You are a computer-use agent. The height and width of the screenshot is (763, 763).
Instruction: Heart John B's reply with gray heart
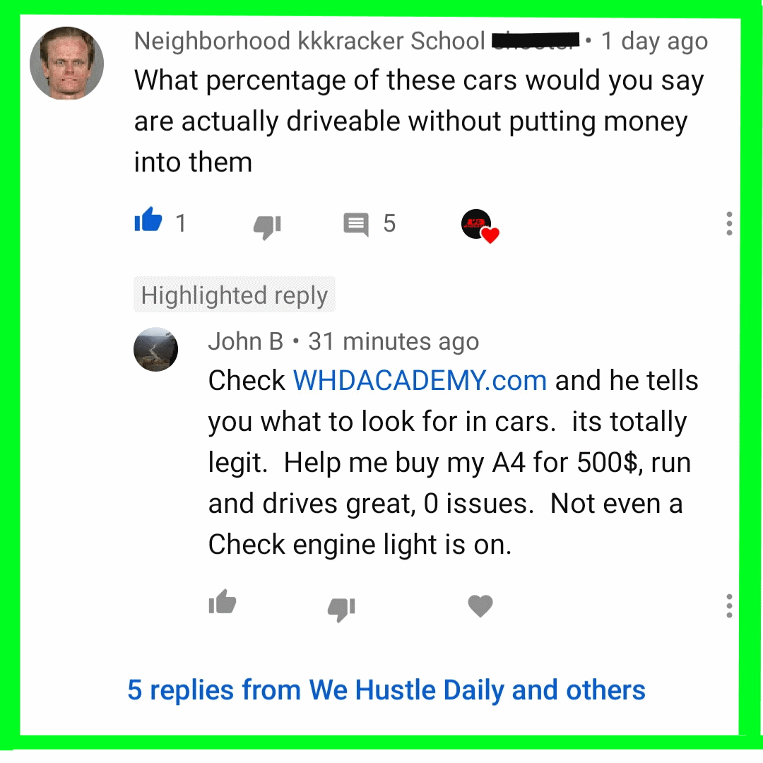pyautogui.click(x=480, y=606)
